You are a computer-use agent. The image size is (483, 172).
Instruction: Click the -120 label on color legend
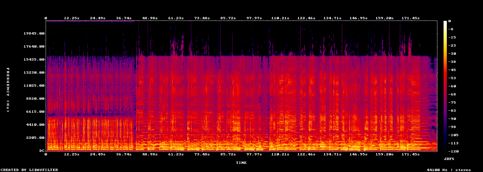click(453, 151)
